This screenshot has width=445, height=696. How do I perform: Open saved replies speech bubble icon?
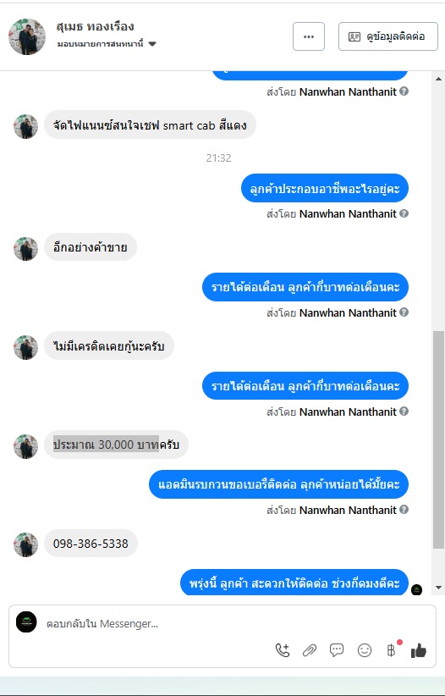[x=337, y=650]
